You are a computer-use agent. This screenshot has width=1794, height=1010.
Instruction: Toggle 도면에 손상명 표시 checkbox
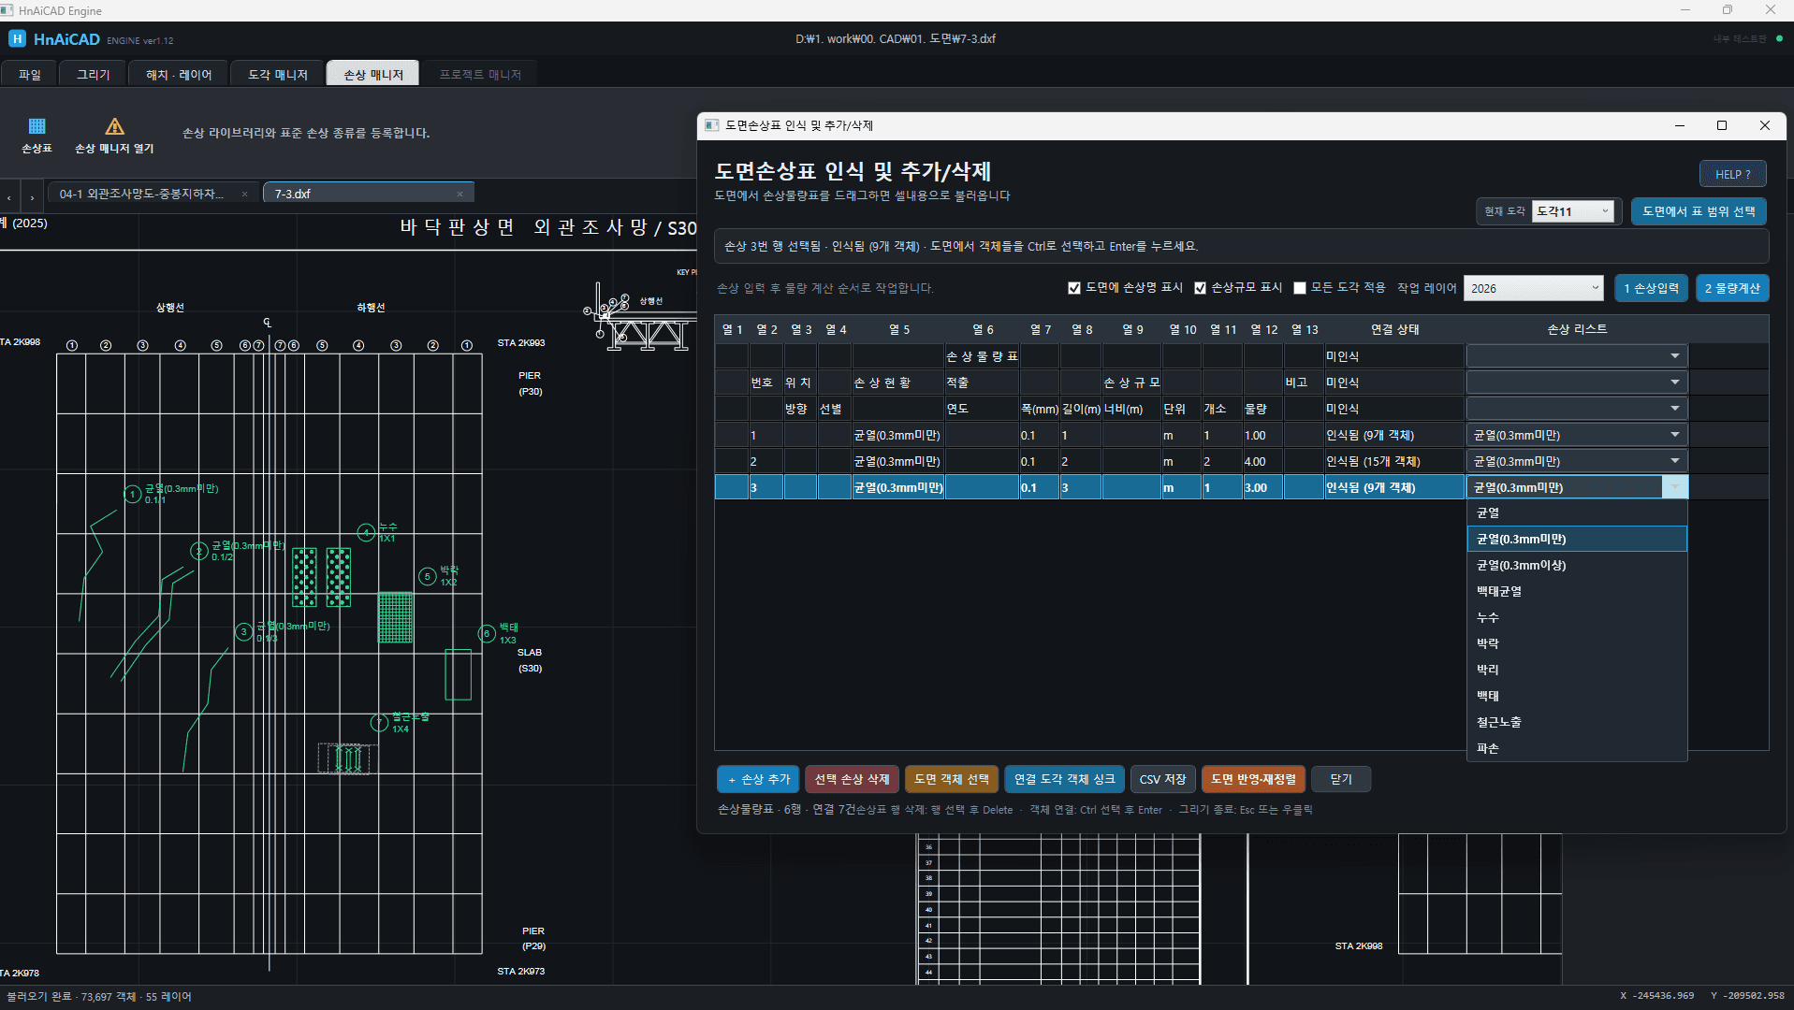1074,288
